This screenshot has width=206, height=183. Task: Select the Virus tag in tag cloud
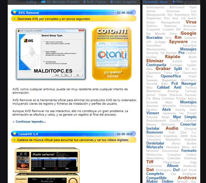tap(191, 22)
